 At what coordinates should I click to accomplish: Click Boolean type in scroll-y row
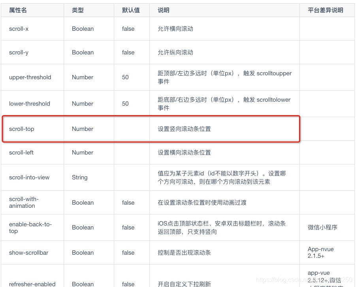[83, 52]
